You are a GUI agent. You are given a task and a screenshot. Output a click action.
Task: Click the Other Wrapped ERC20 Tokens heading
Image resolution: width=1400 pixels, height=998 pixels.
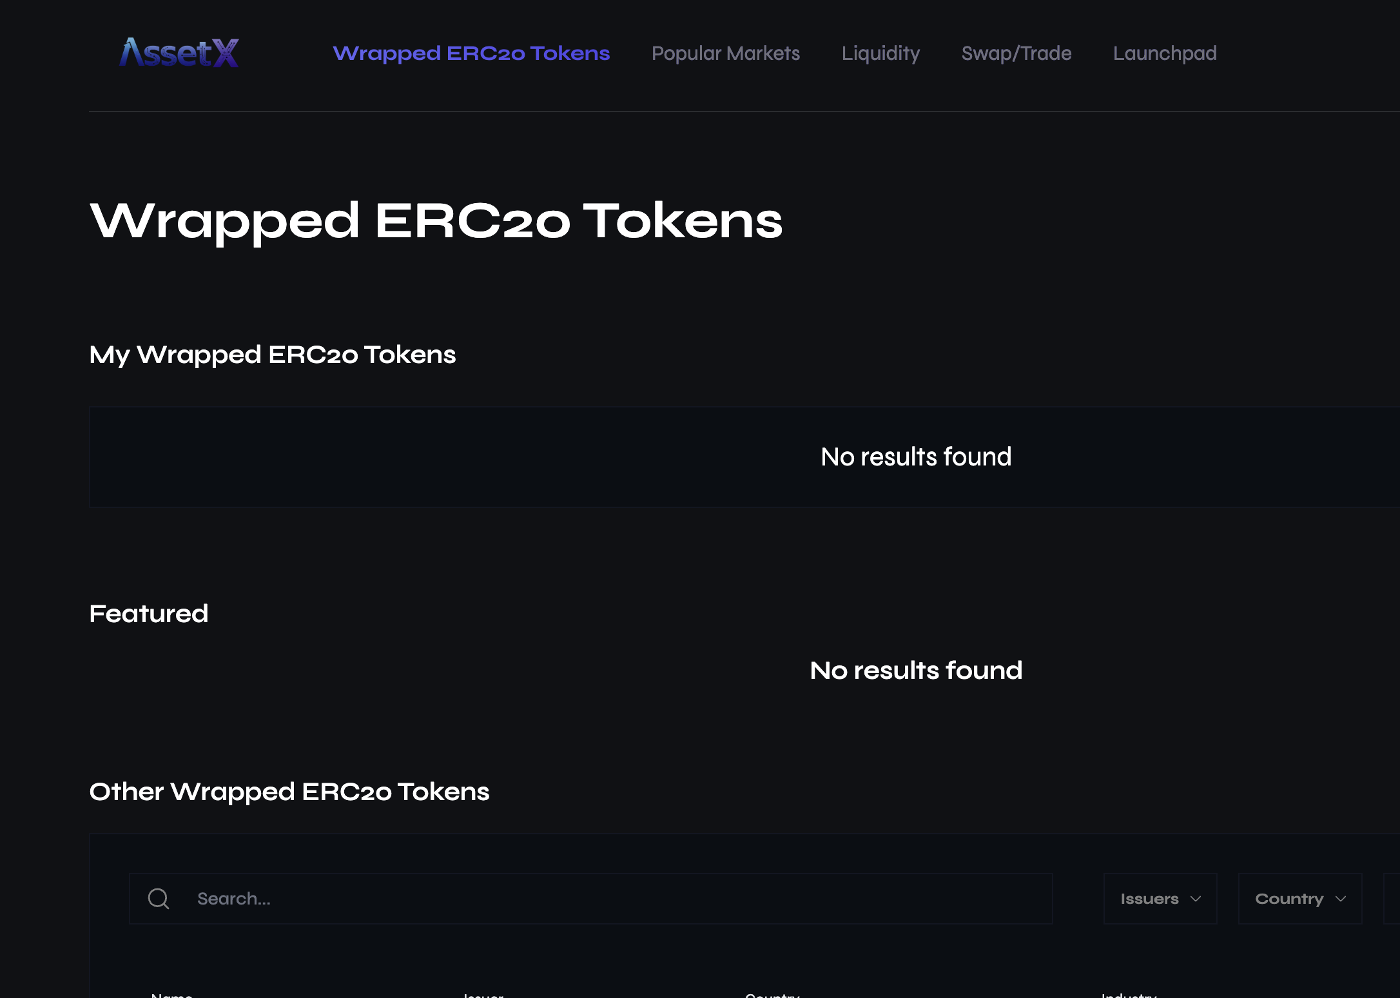click(289, 792)
